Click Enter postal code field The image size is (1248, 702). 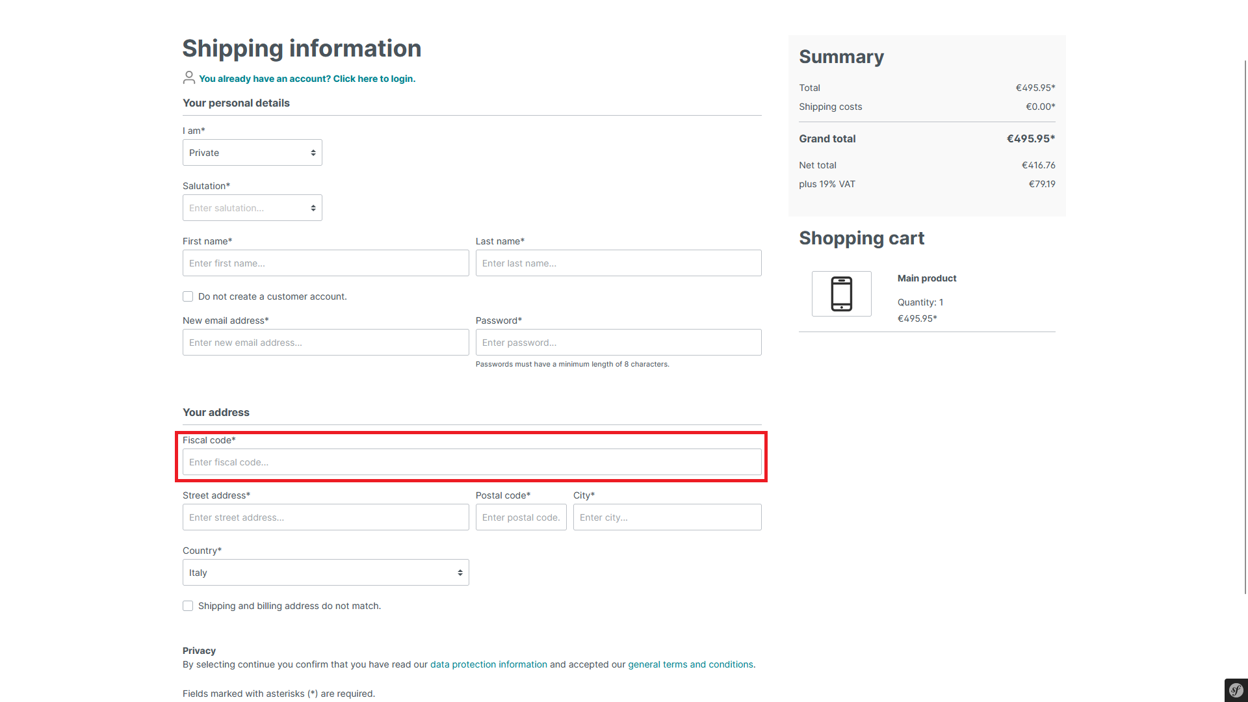[x=520, y=517]
